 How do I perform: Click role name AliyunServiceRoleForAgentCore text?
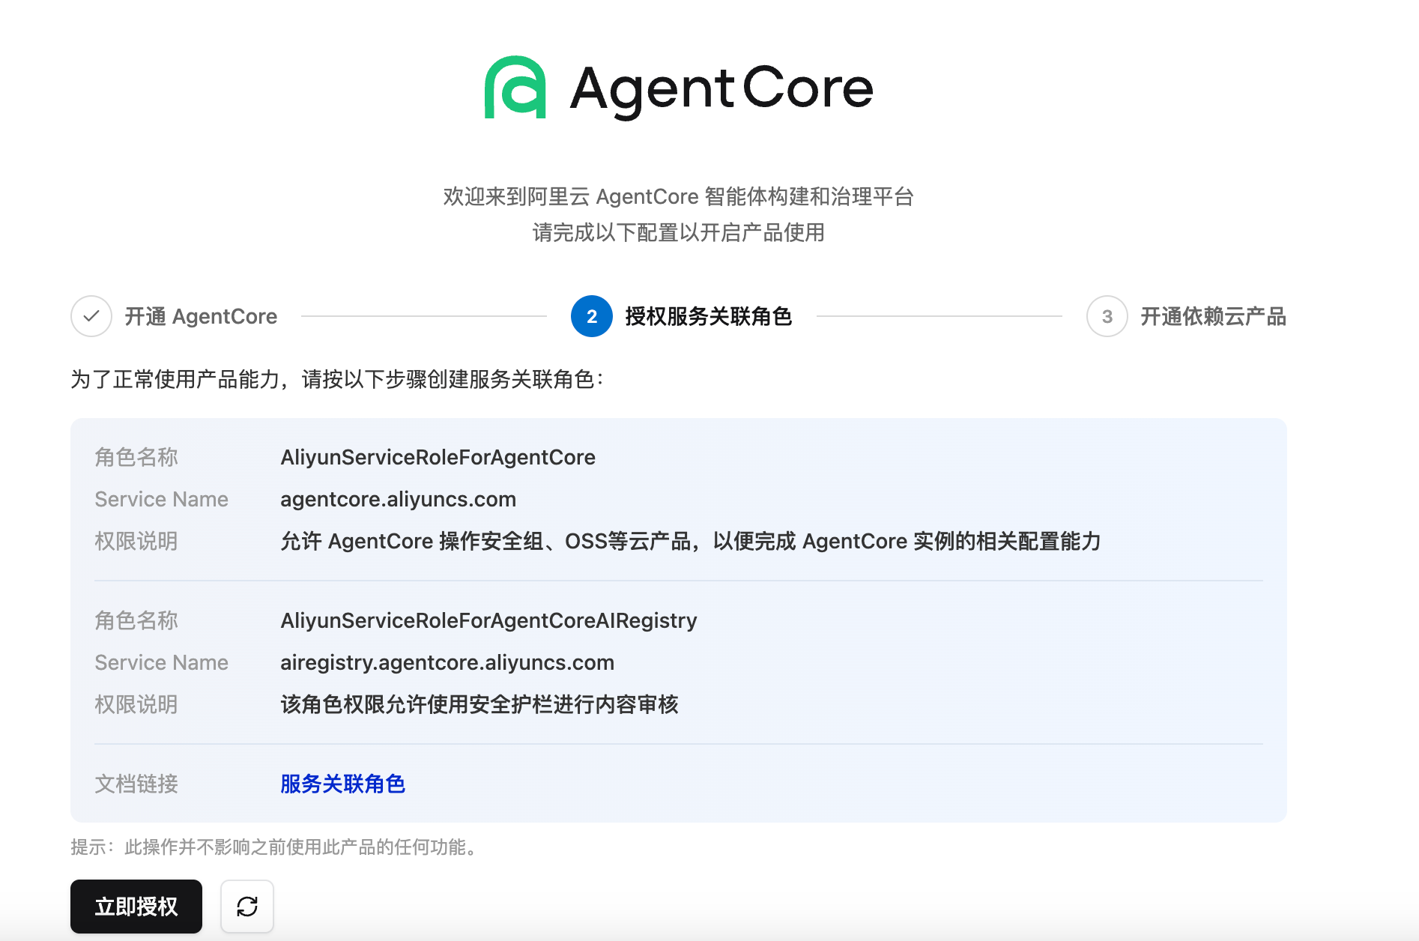(x=438, y=457)
